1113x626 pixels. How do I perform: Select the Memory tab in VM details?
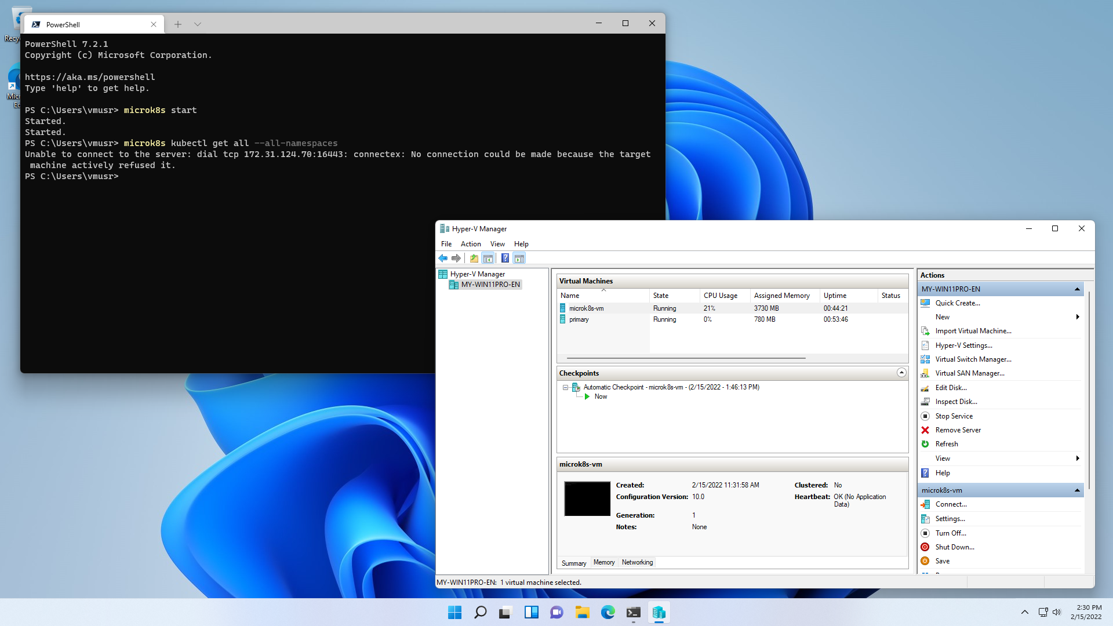click(605, 562)
